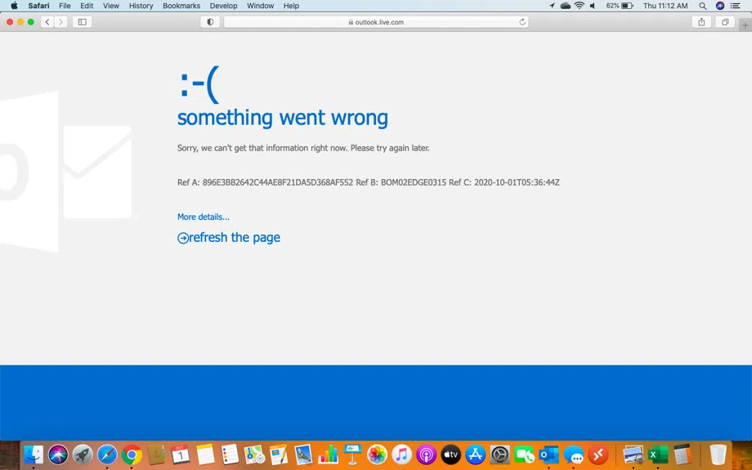Go forward with Safari's forward arrow
This screenshot has width=752, height=470.
click(x=60, y=22)
